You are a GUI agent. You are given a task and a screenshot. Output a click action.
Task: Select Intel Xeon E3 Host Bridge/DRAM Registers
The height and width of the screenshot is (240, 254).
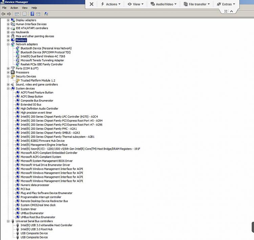(x=80, y=149)
